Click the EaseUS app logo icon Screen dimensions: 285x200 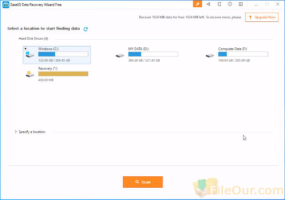point(5,5)
